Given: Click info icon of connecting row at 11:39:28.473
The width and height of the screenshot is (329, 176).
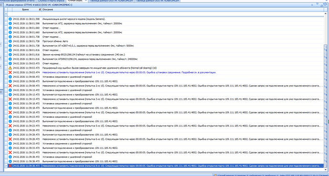Looking at the screenshot, I should [x=10, y=135].
